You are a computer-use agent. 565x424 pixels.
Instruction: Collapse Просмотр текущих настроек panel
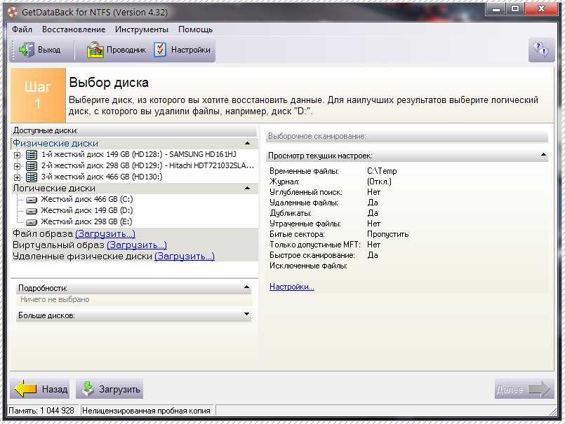pos(544,155)
